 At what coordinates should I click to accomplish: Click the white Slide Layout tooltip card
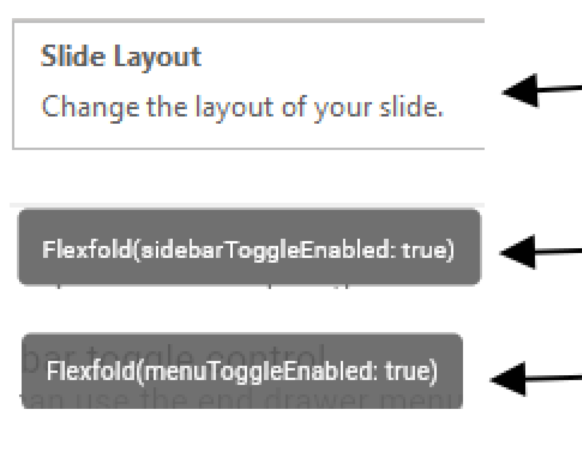click(249, 84)
